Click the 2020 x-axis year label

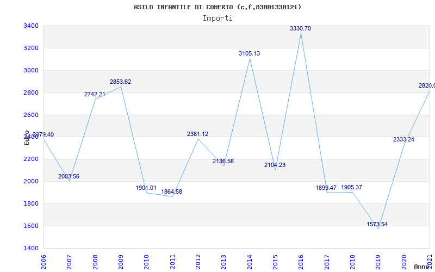tap(404, 262)
